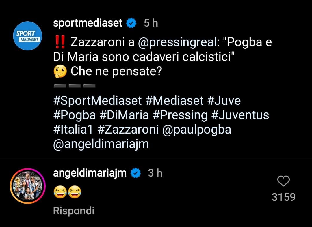Image resolution: width=312 pixels, height=227 pixels.
Task: Tap the #Pogba hashtag
Action: click(75, 115)
